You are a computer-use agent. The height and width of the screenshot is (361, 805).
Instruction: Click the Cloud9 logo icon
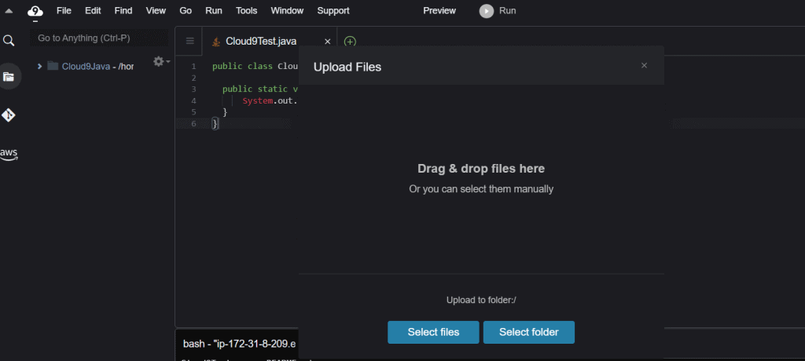35,11
